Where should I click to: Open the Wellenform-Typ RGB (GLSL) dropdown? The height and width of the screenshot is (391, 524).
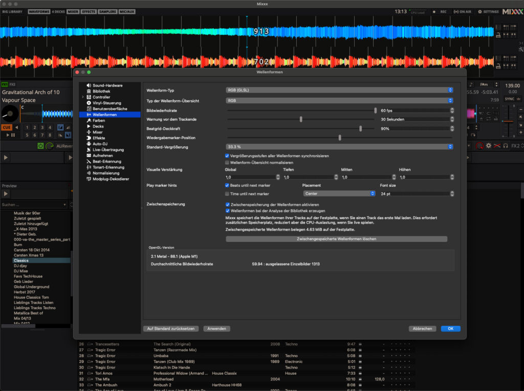click(x=339, y=90)
